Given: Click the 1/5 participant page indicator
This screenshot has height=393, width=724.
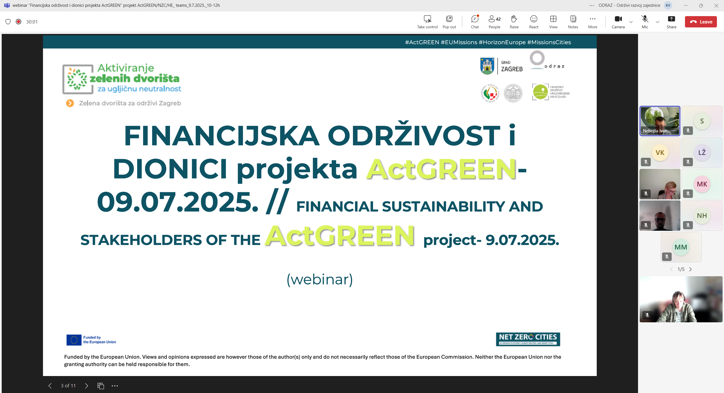Looking at the screenshot, I should pyautogui.click(x=681, y=269).
